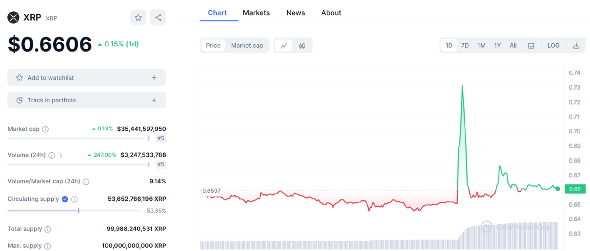Click the Volume (24h) rank bar
The image size is (590, 251).
[78, 164]
